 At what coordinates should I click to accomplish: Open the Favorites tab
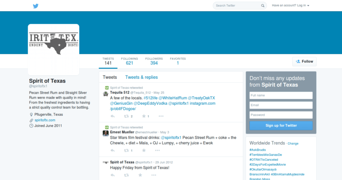pos(178,62)
